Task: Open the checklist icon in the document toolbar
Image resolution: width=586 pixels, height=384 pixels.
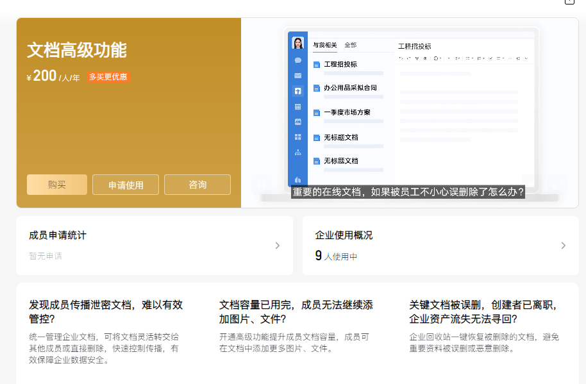Action: (x=490, y=58)
